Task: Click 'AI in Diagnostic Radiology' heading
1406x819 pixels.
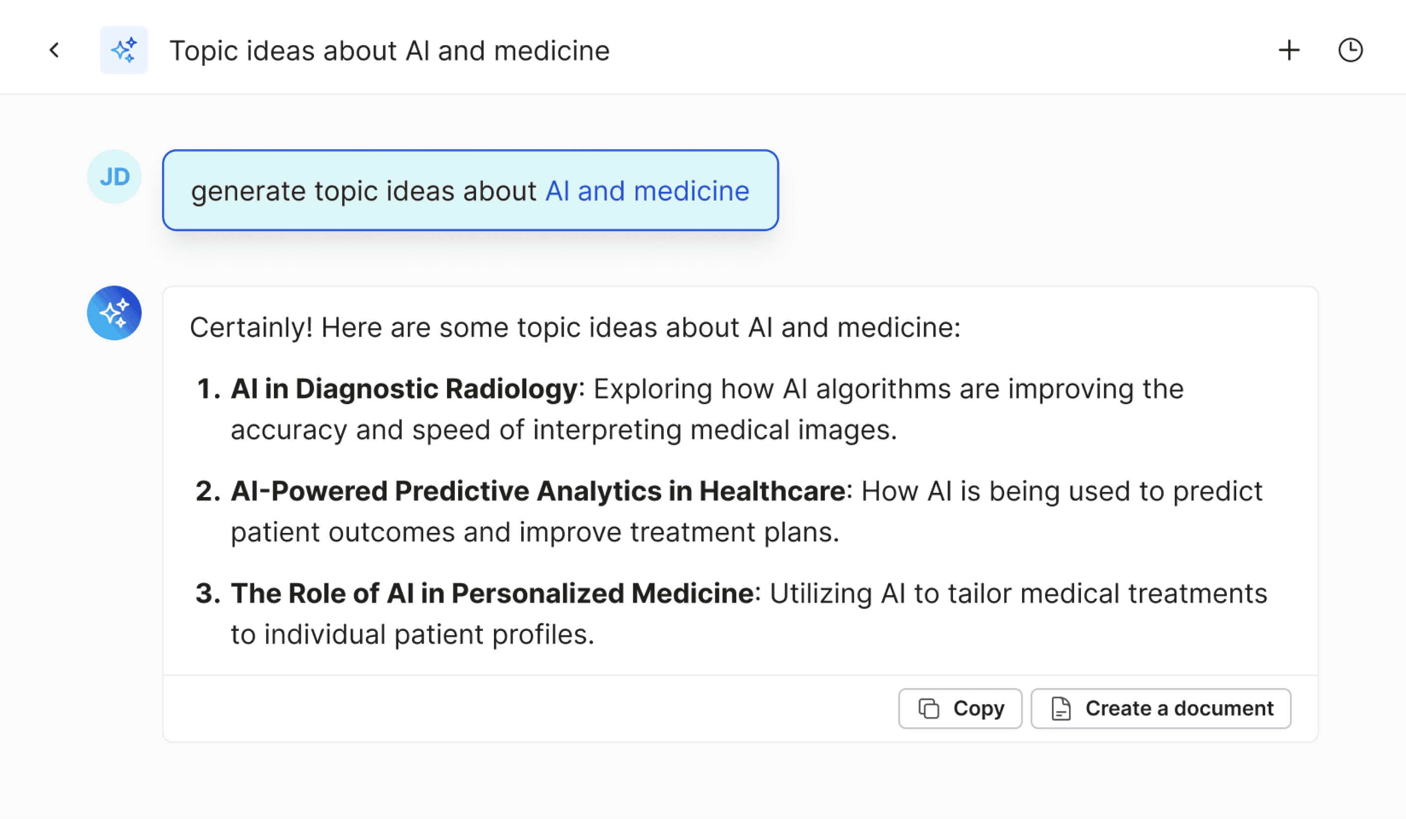Action: (x=404, y=389)
